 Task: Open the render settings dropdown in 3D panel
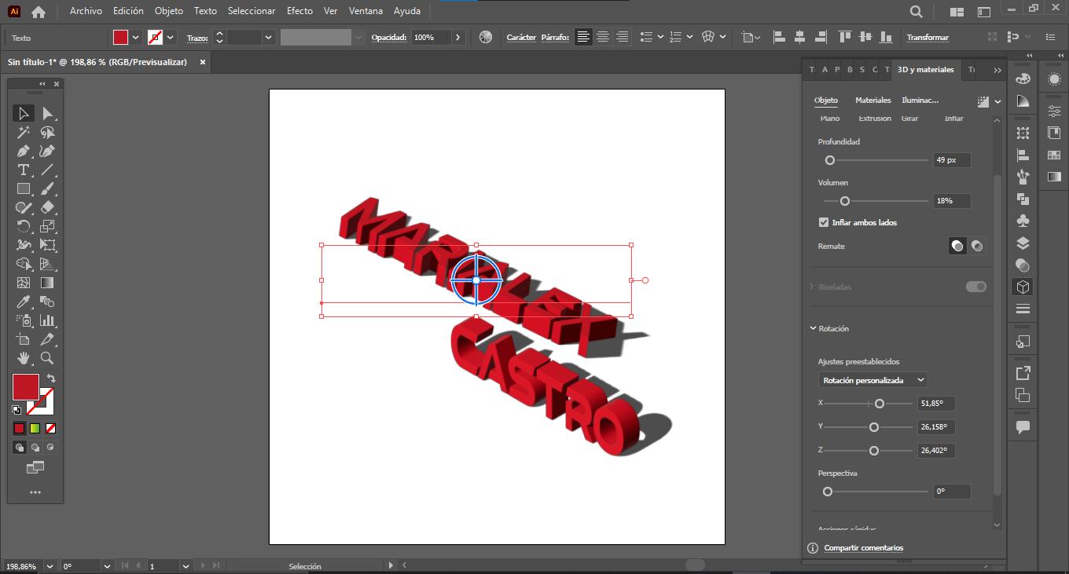pyautogui.click(x=998, y=101)
